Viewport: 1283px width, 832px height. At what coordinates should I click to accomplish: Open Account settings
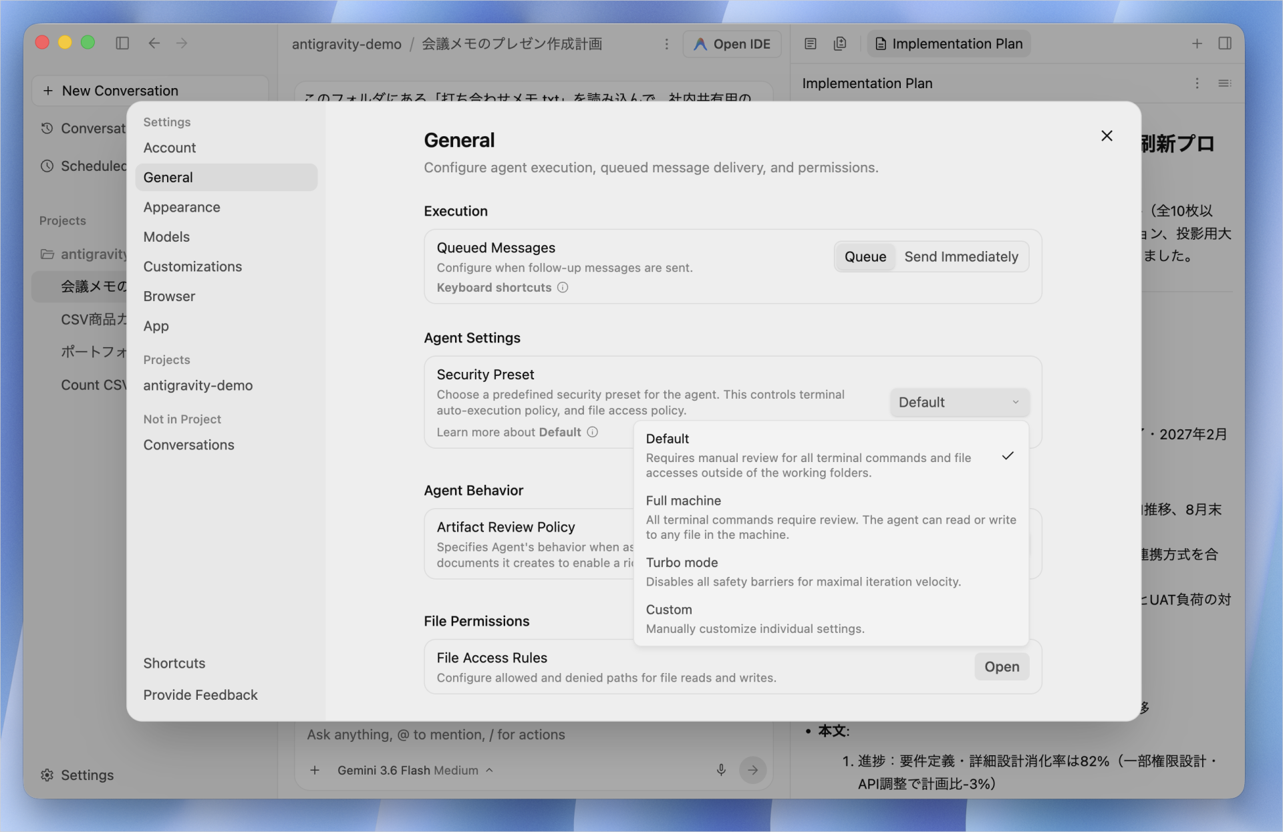click(x=226, y=148)
